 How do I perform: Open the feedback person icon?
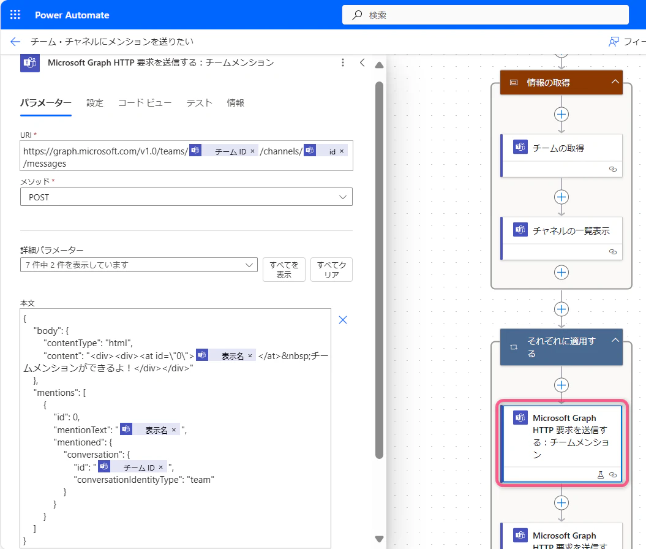point(614,42)
